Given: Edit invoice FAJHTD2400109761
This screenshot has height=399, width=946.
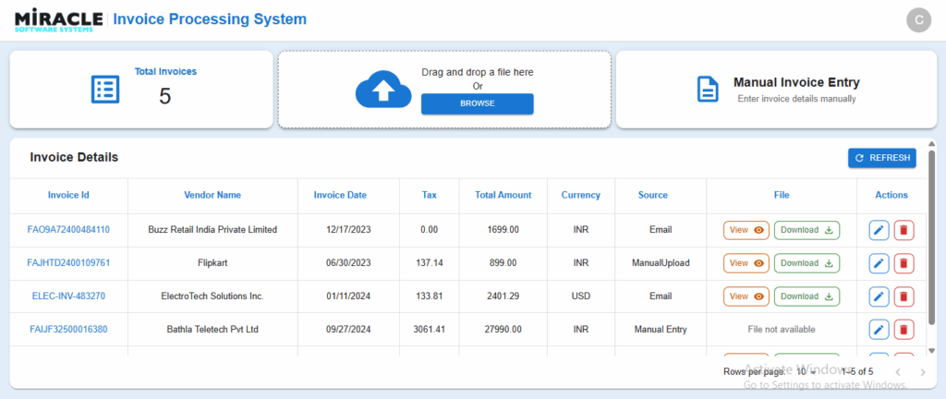Looking at the screenshot, I should pyautogui.click(x=879, y=263).
